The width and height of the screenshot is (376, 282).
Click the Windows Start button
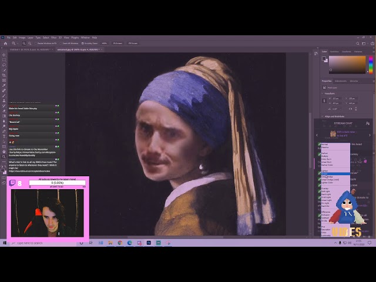click(x=4, y=243)
